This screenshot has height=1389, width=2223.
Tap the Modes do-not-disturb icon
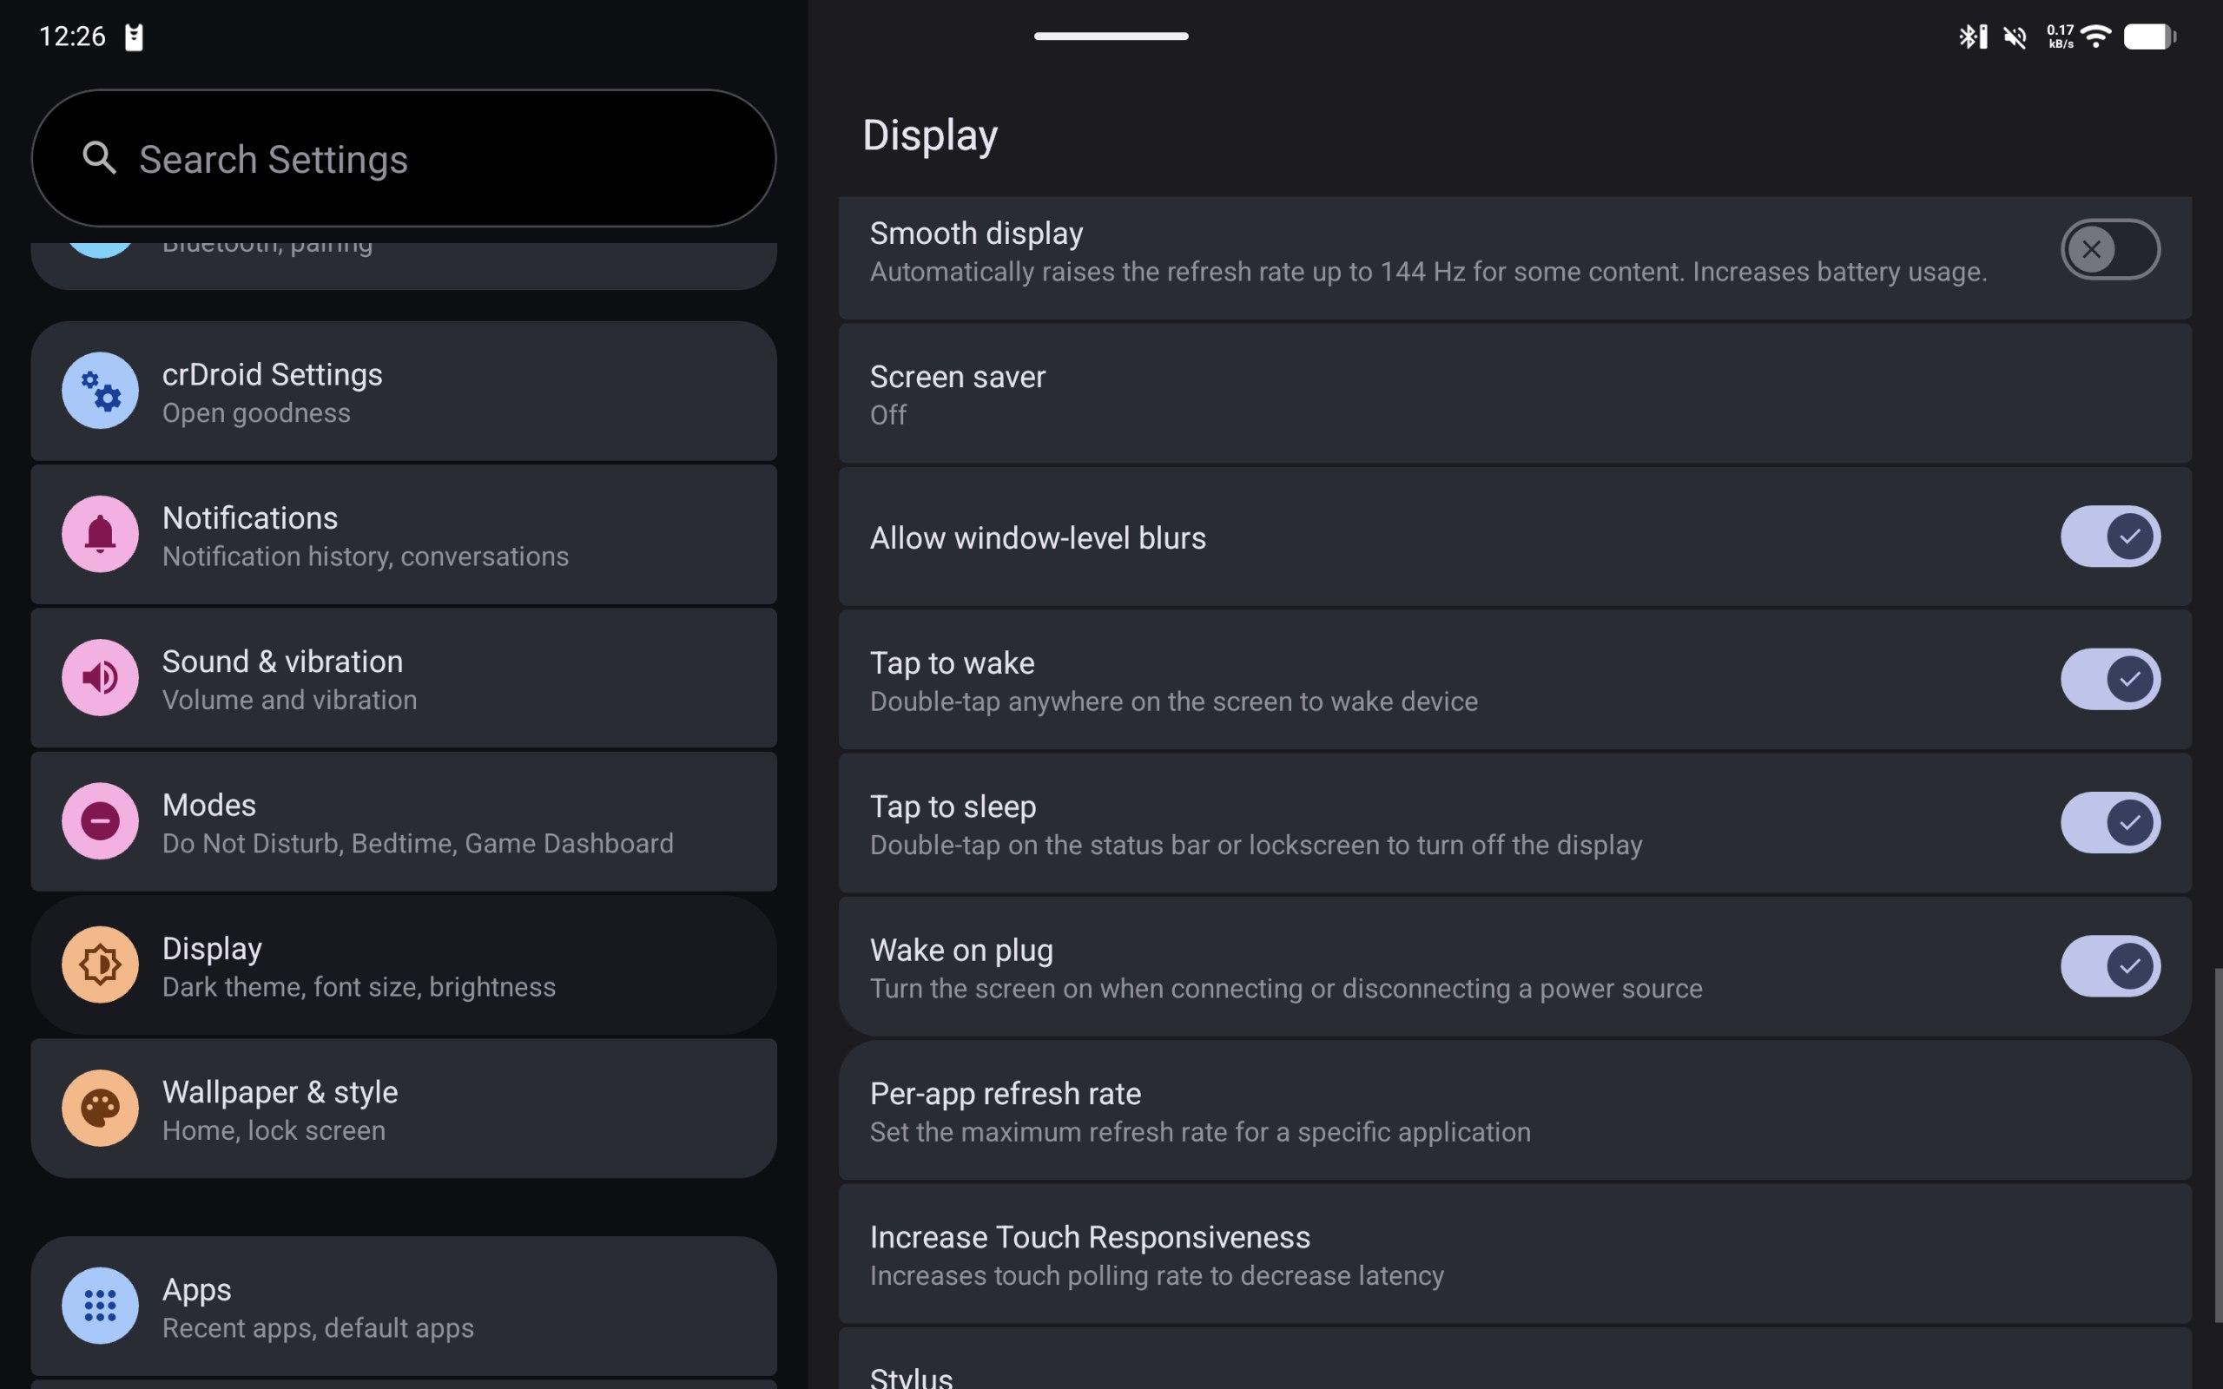tap(100, 821)
